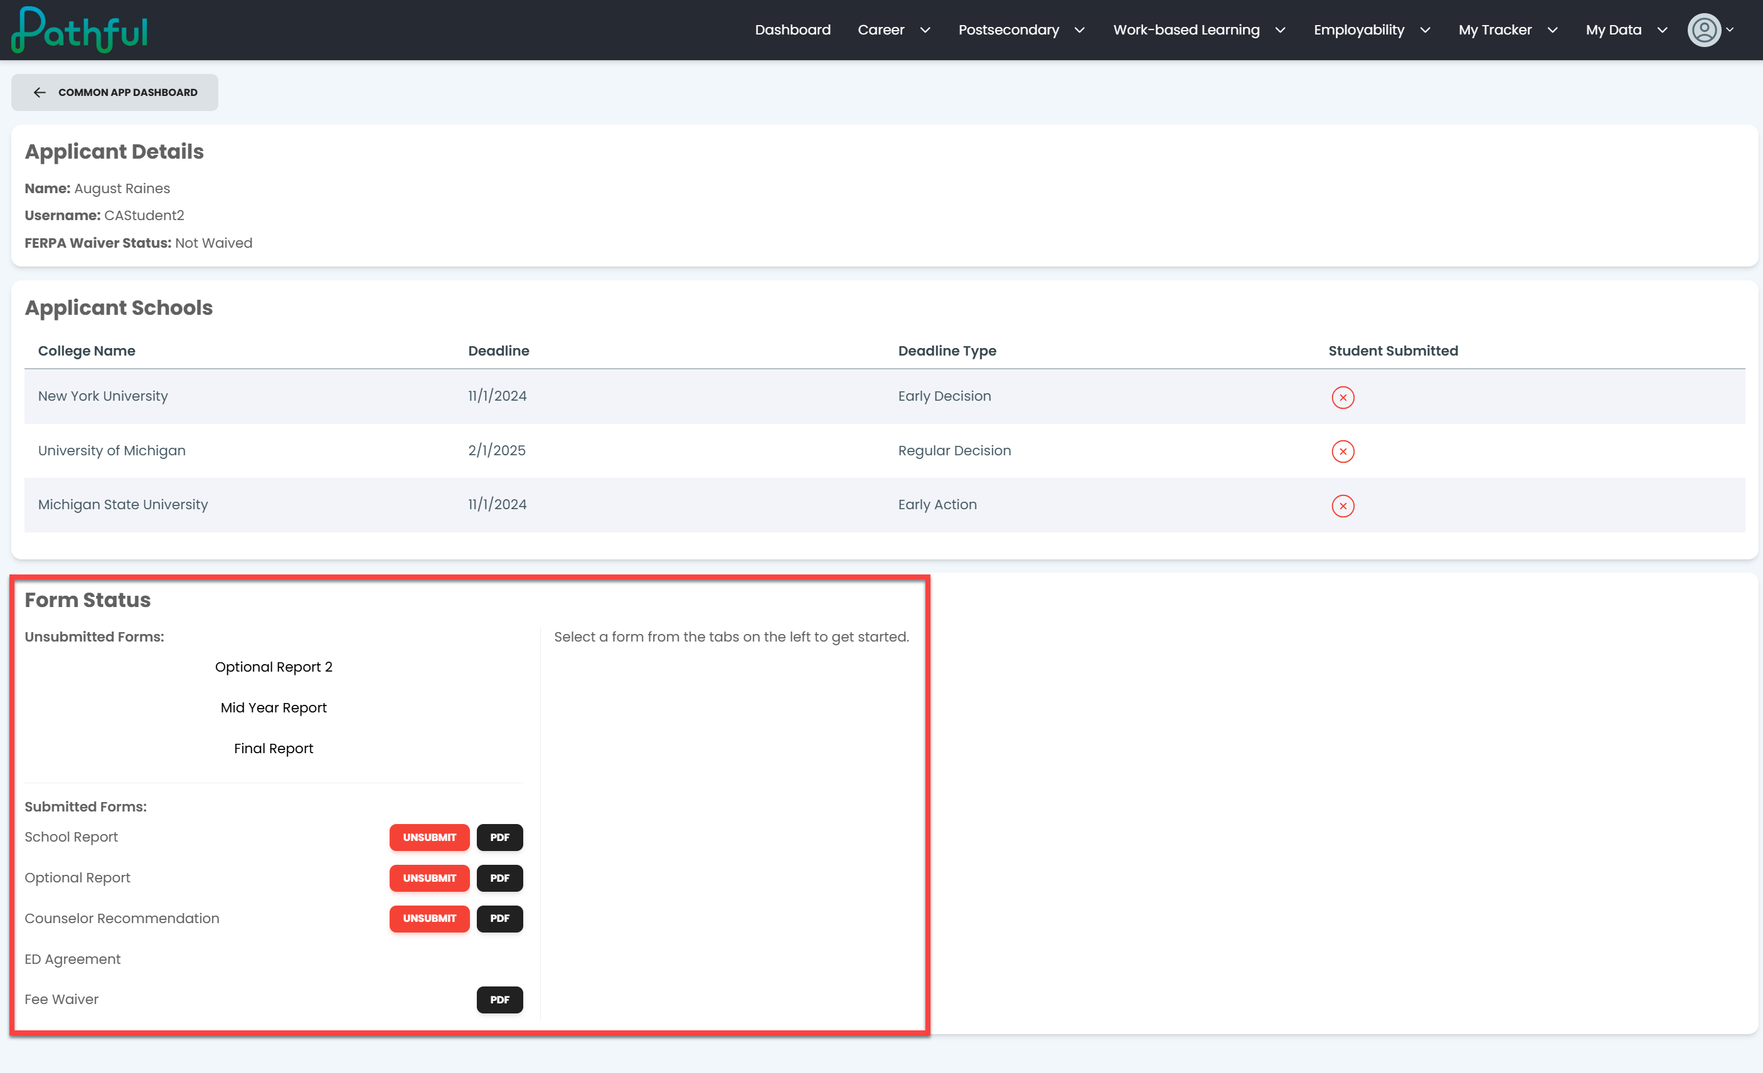
Task: Click the back arrow beside Common App Dashboard
Action: (x=40, y=92)
